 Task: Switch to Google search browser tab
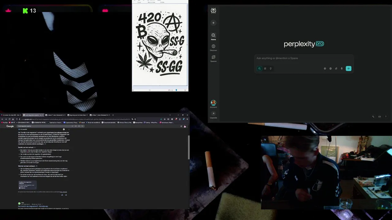coord(33,115)
